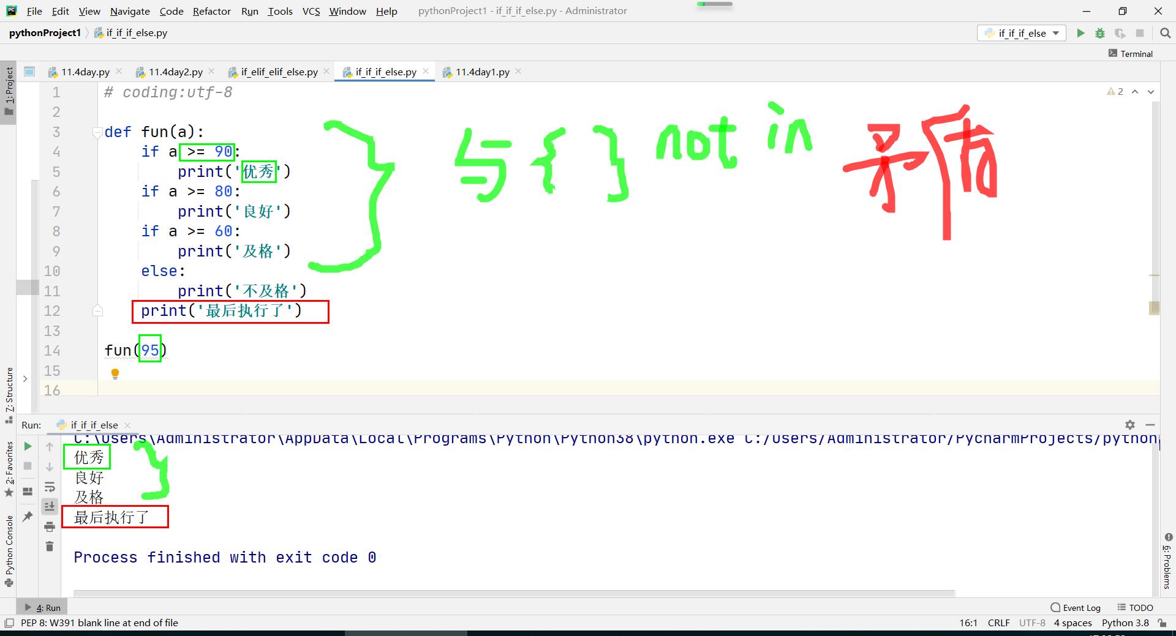Run the if_if_if_else configuration
This screenshot has width=1176, height=636.
tap(1080, 33)
